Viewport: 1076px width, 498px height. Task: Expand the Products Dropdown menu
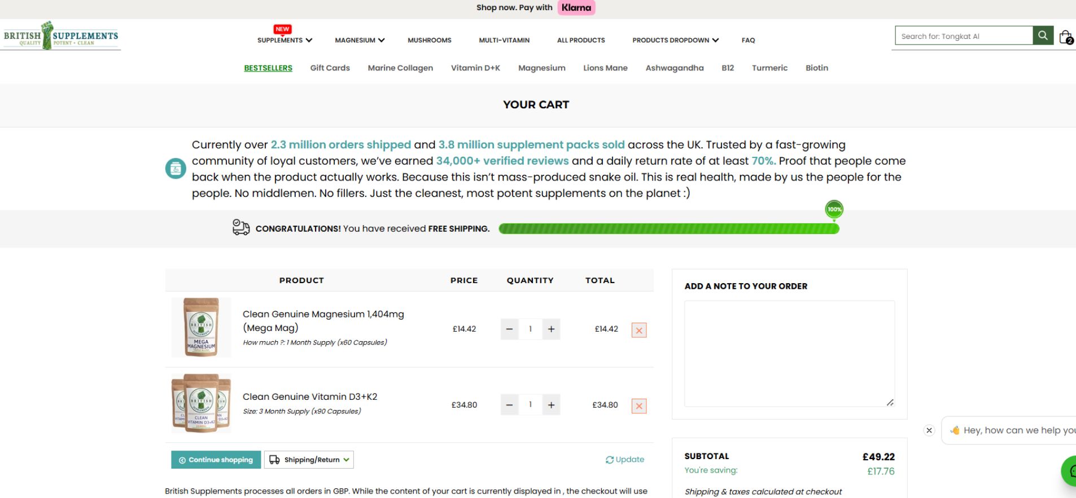pyautogui.click(x=675, y=40)
